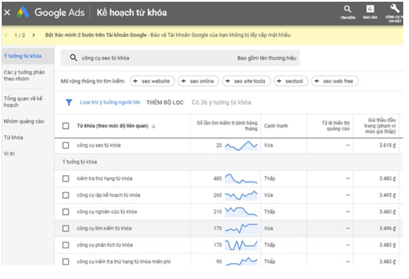Viewport: 409px width, 279px height.
Task: Click THÊM BỘ LỌC add filter button
Action: pyautogui.click(x=165, y=103)
